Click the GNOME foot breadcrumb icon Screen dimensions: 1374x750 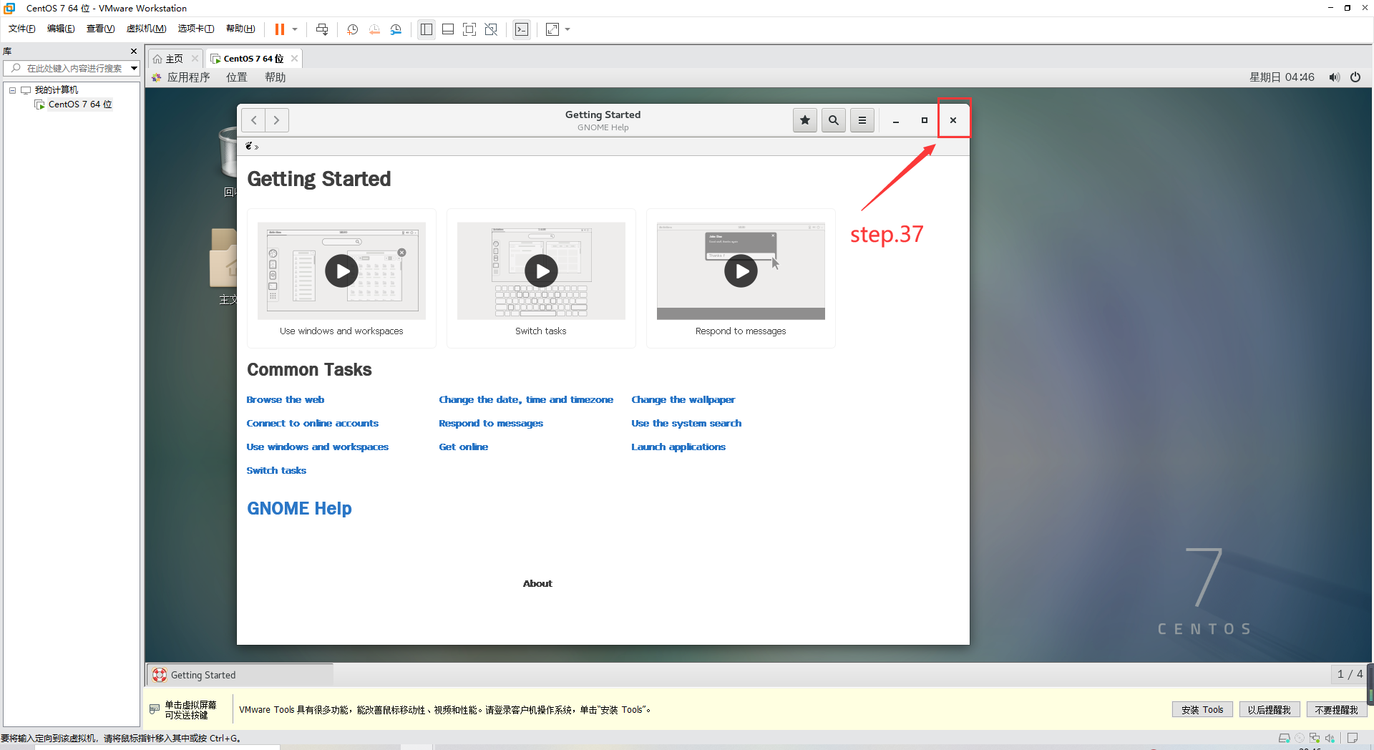pos(249,146)
